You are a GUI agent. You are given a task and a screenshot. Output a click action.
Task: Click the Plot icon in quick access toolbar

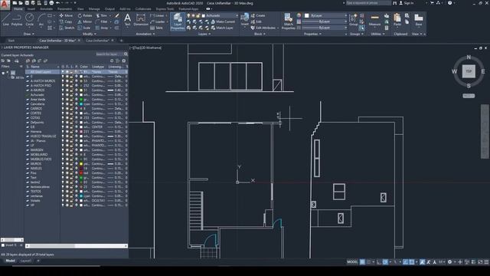pos(51,3)
